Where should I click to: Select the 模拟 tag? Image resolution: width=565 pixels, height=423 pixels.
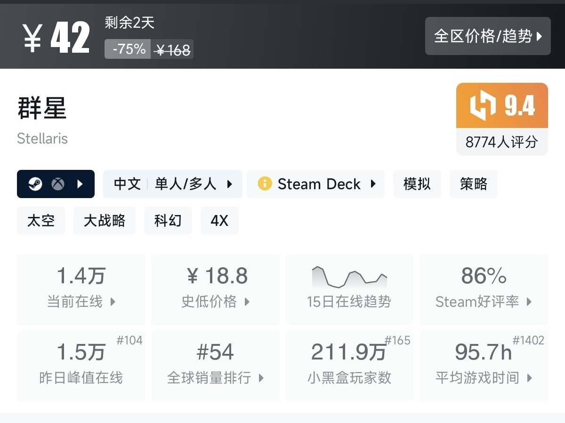click(x=417, y=184)
